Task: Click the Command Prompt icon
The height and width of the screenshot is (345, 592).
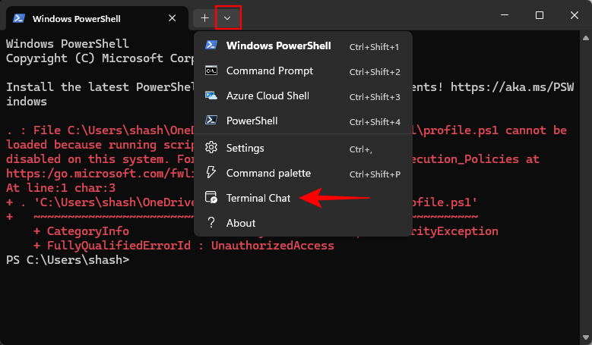Action: click(212, 71)
